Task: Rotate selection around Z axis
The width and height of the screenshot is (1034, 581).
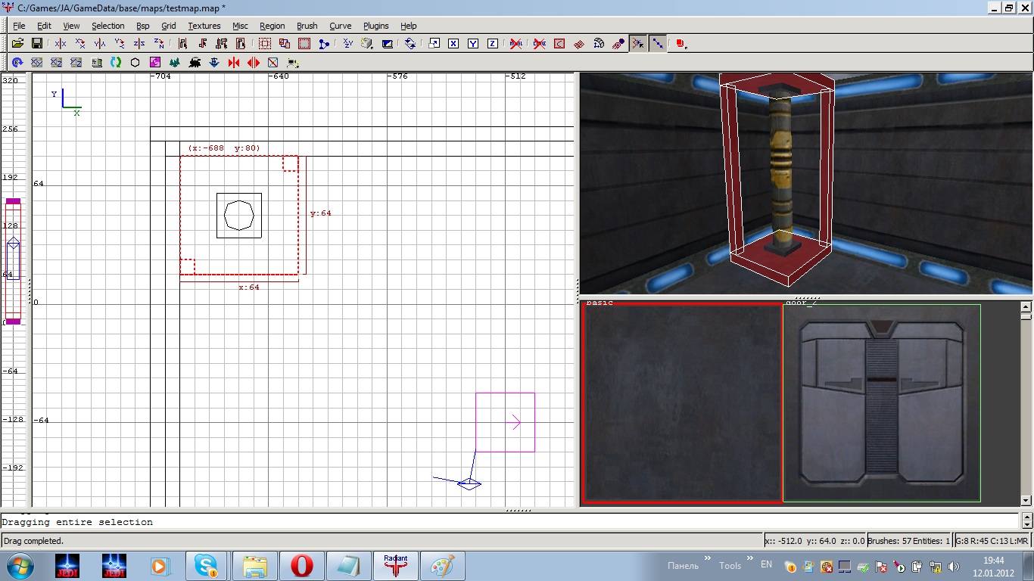Action: point(159,44)
